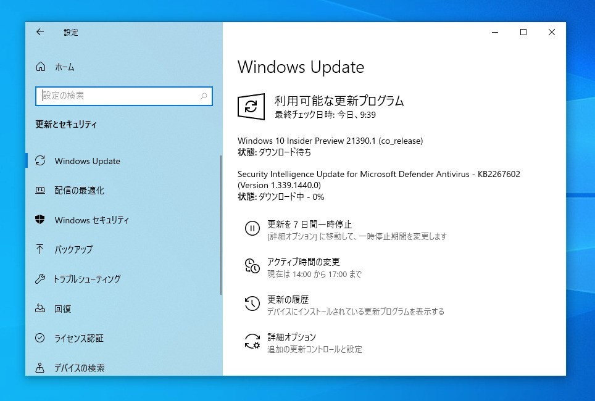Screen dimensions: 595x401
Task: Click the pause icon for 更新を7日間一時停止
Action: (253, 229)
